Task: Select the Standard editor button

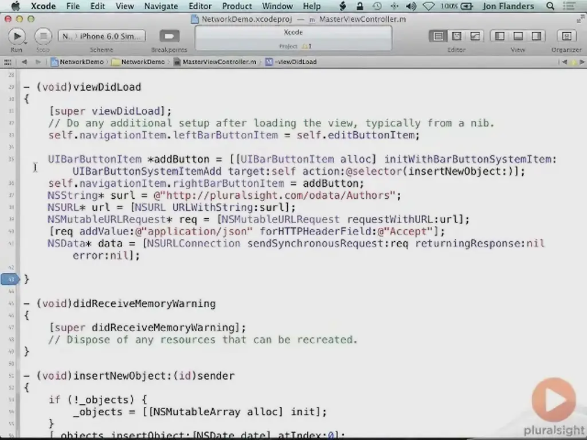Action: pos(438,36)
